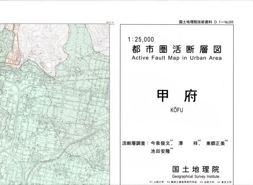
Task: Click the 活断層調査 label
Action: (134, 143)
